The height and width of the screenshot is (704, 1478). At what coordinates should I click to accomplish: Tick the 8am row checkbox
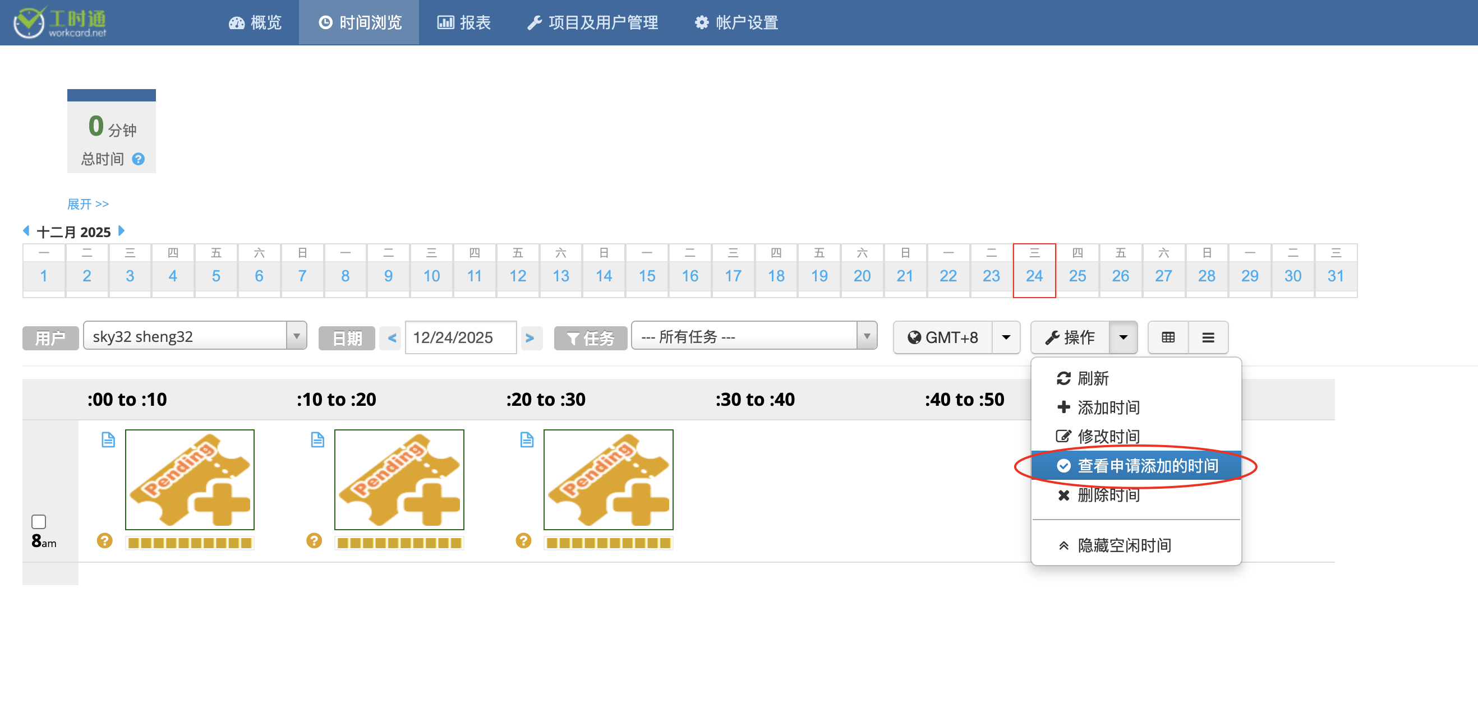point(39,521)
